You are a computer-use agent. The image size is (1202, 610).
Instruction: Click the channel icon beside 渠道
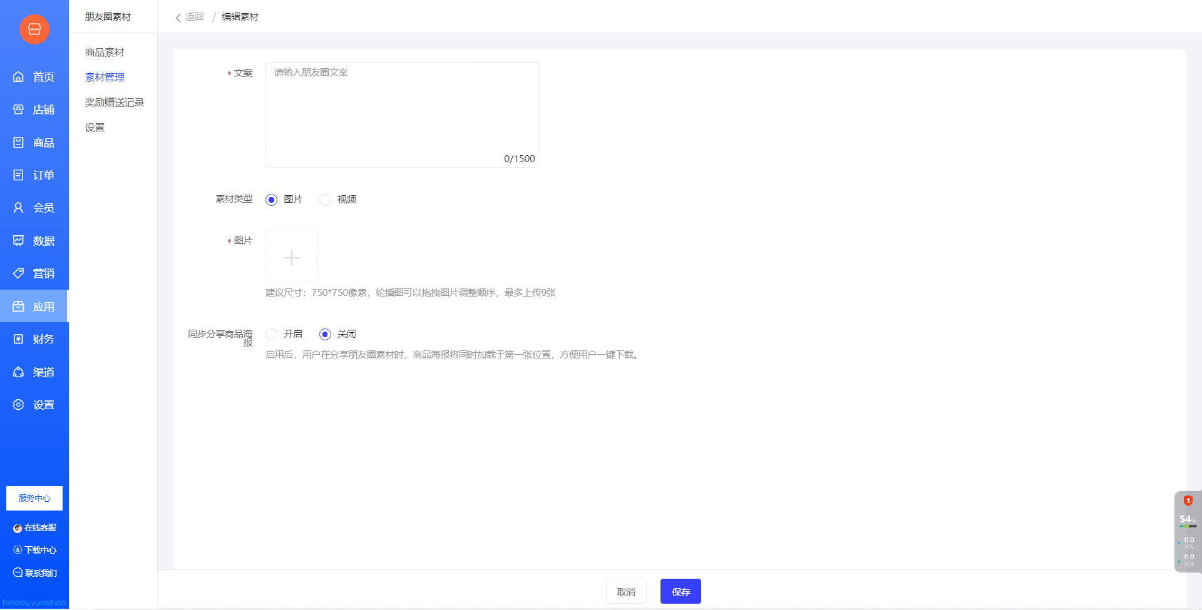tap(19, 372)
